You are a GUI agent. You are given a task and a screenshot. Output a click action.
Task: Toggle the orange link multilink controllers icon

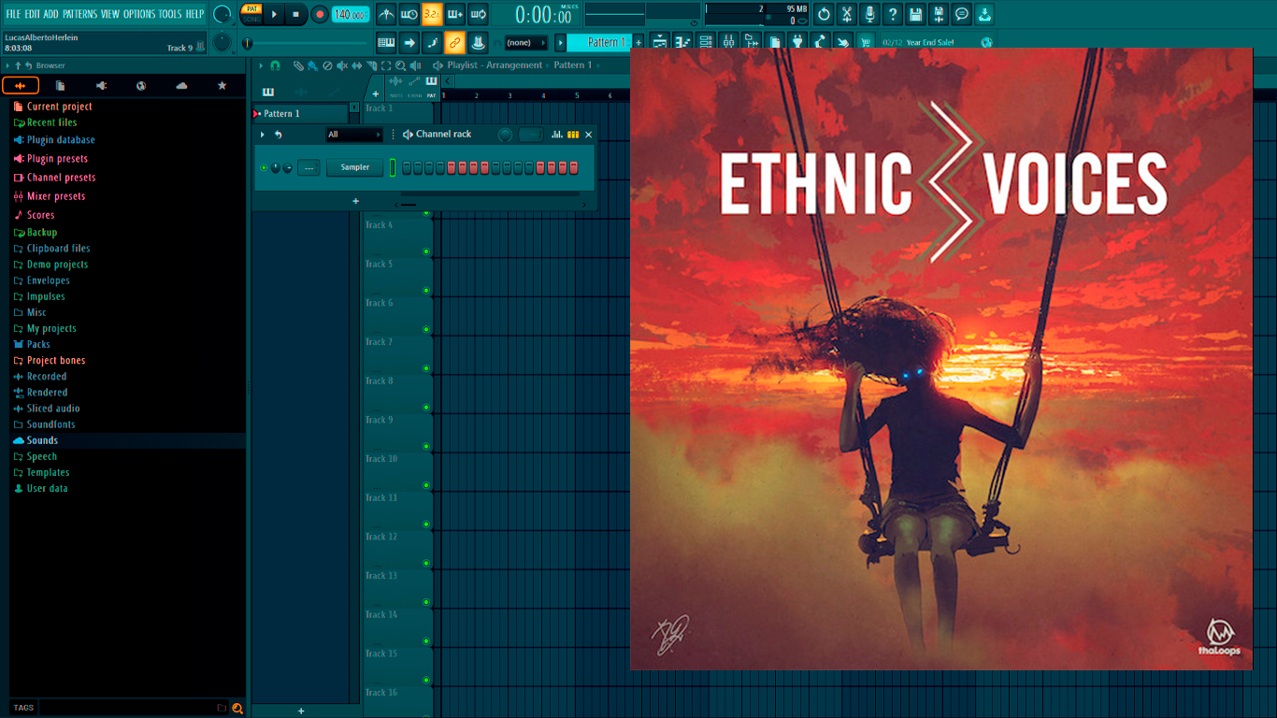point(454,42)
